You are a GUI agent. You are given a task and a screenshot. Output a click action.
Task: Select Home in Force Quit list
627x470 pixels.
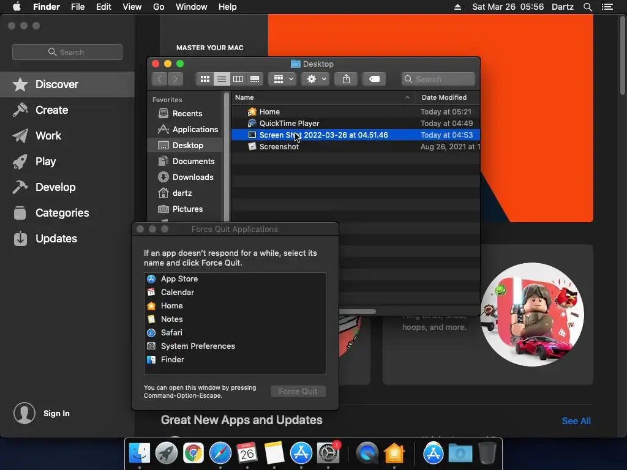(235, 306)
